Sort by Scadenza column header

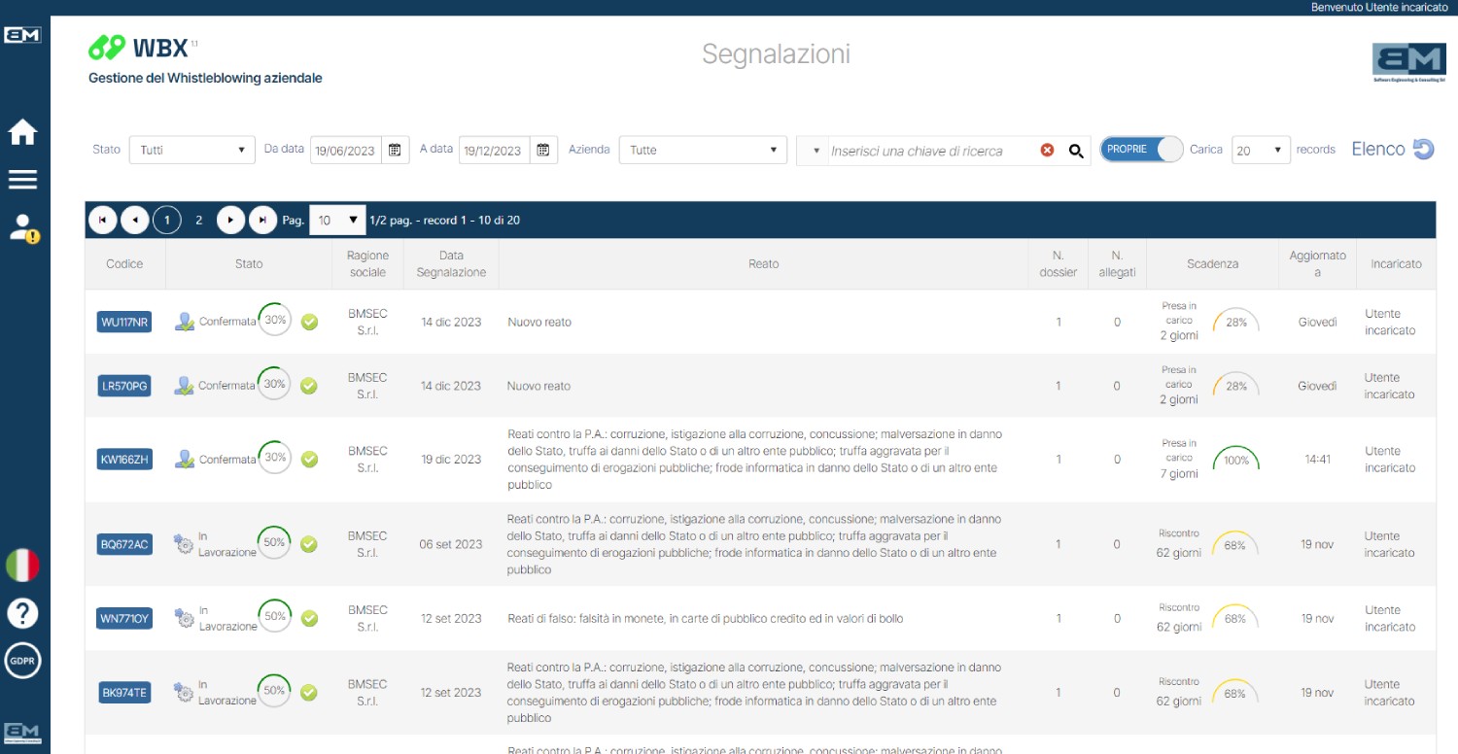[1212, 264]
